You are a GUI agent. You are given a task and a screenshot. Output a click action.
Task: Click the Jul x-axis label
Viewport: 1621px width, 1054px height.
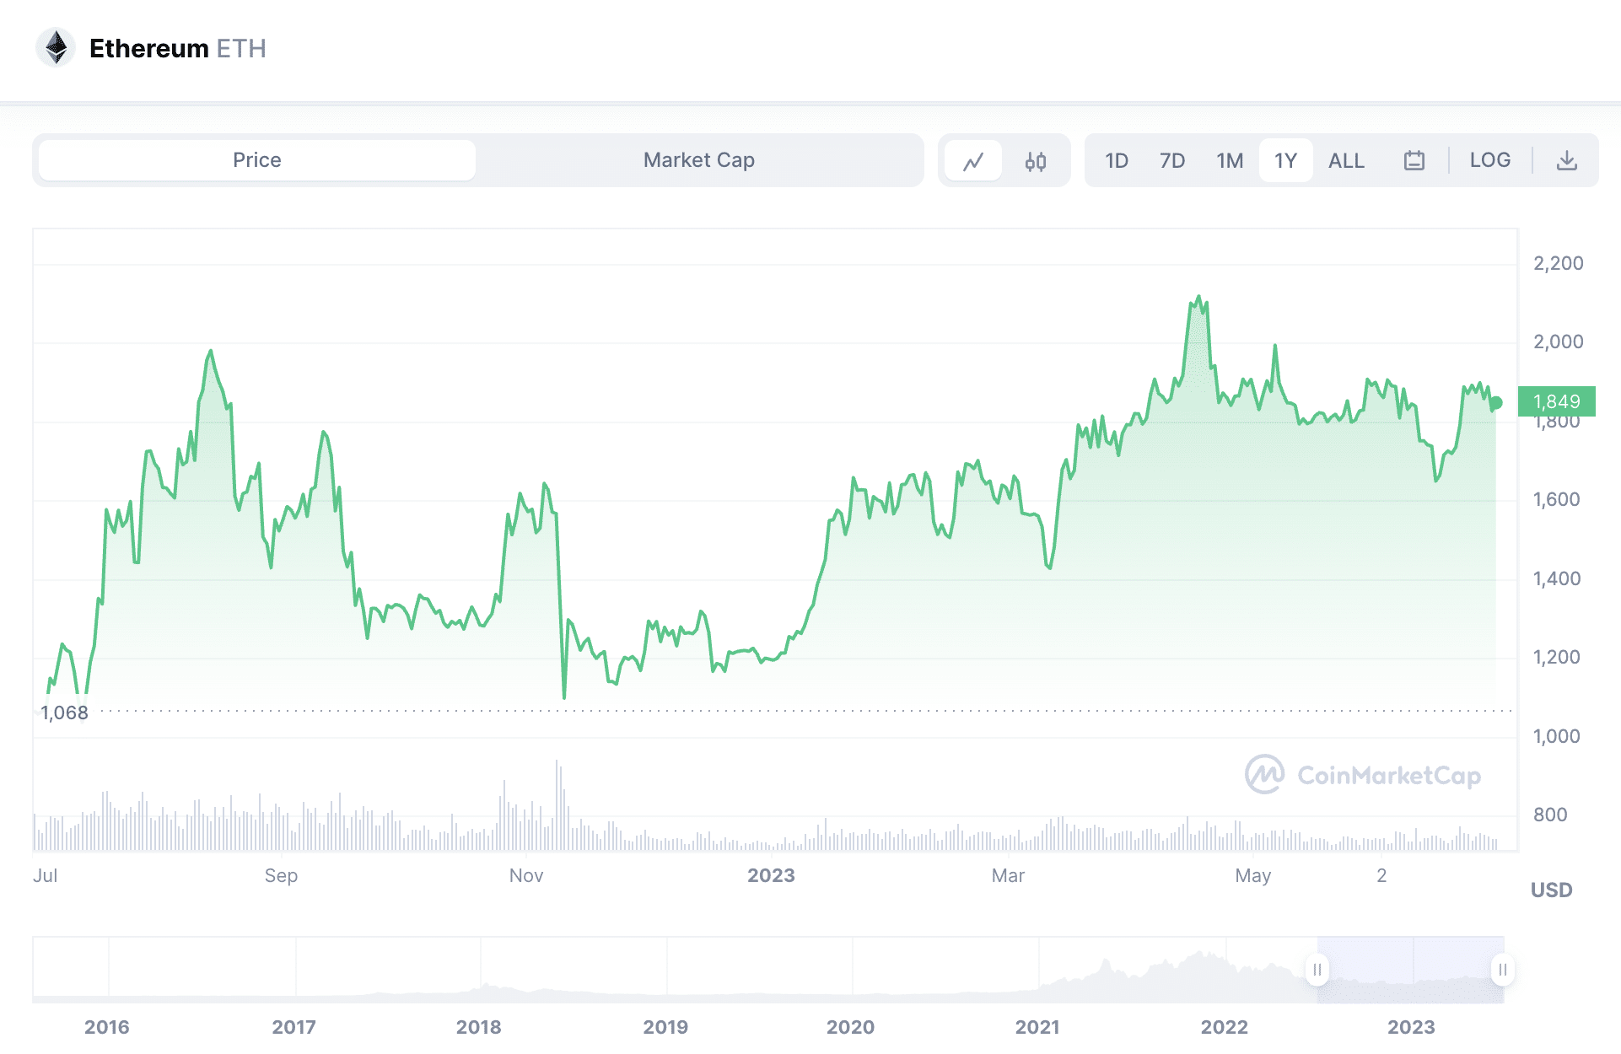point(46,875)
